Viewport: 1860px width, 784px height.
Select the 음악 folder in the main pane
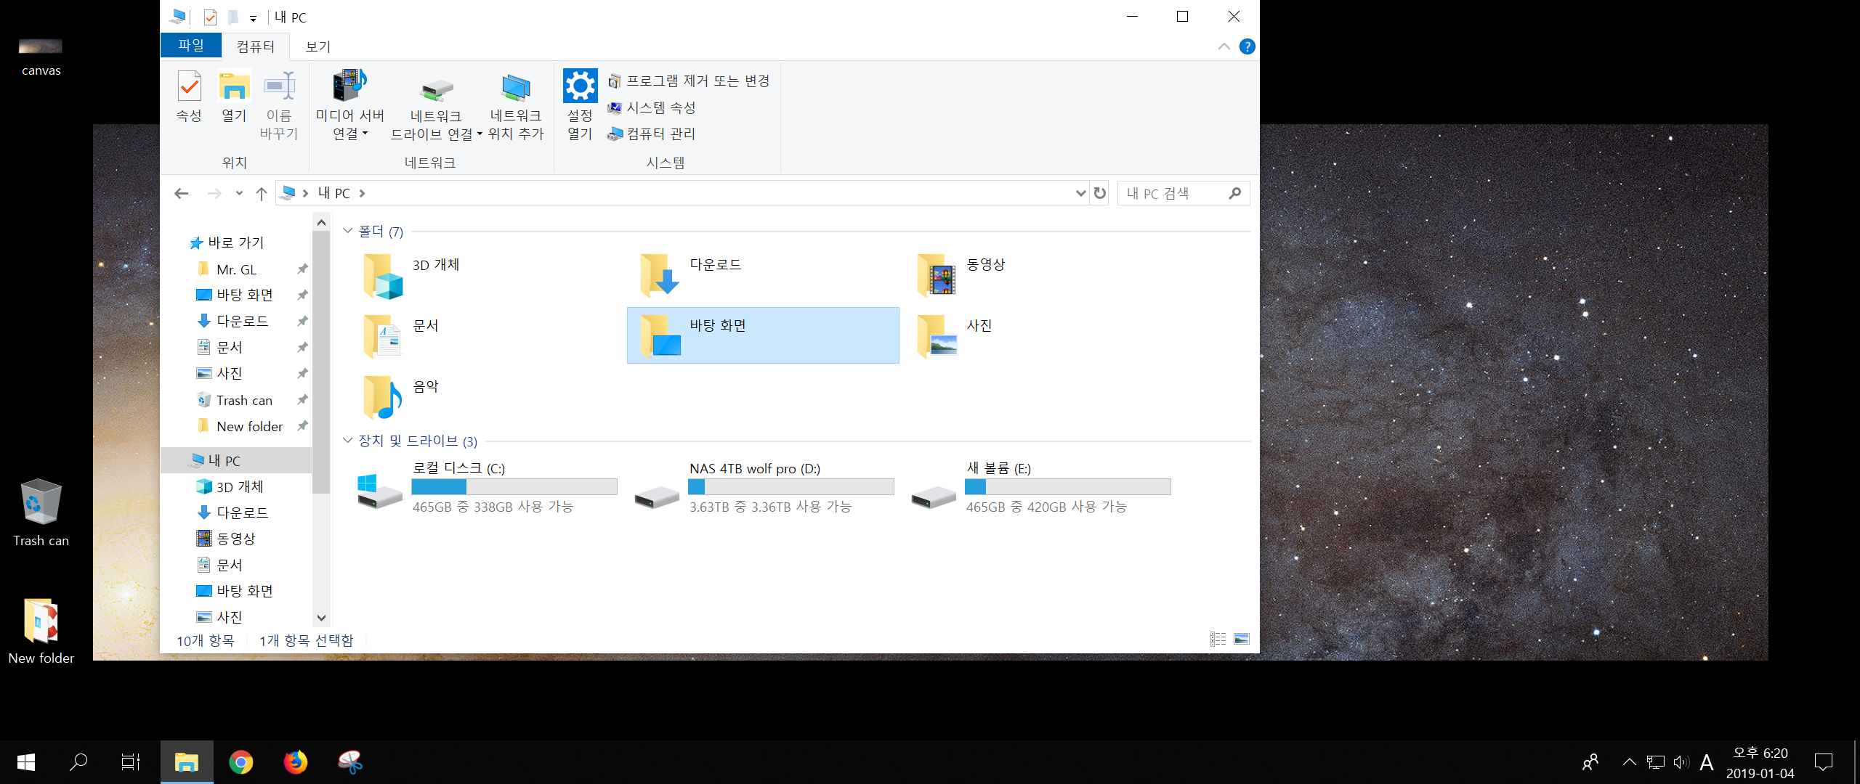[x=486, y=396]
